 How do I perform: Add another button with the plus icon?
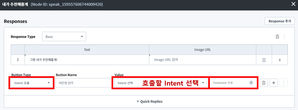(x=274, y=83)
